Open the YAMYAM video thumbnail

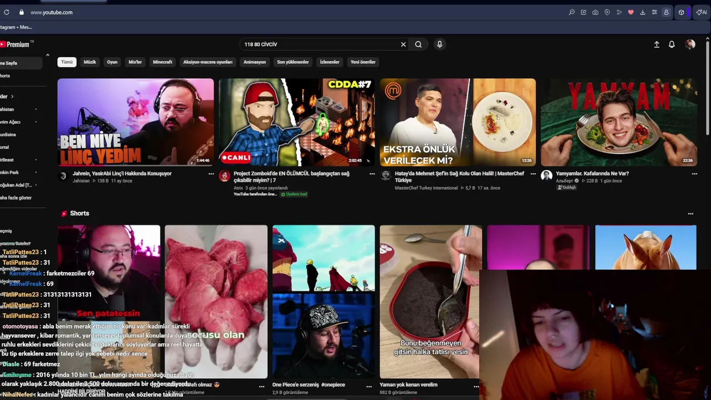pos(619,122)
